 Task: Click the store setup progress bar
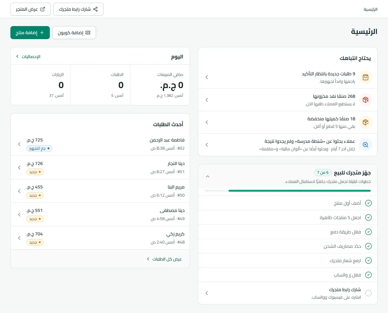click(287, 191)
